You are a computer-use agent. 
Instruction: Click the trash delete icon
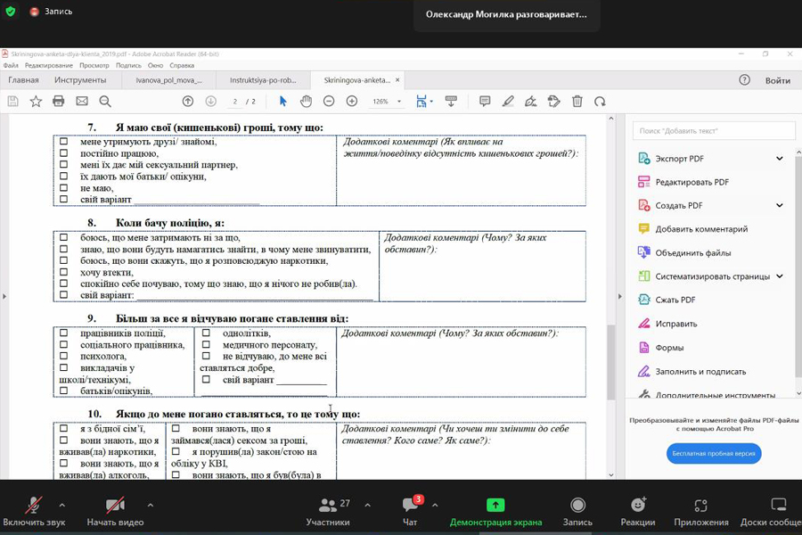(577, 102)
